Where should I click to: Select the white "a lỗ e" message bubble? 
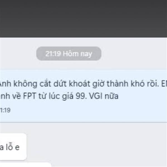pos(13,147)
